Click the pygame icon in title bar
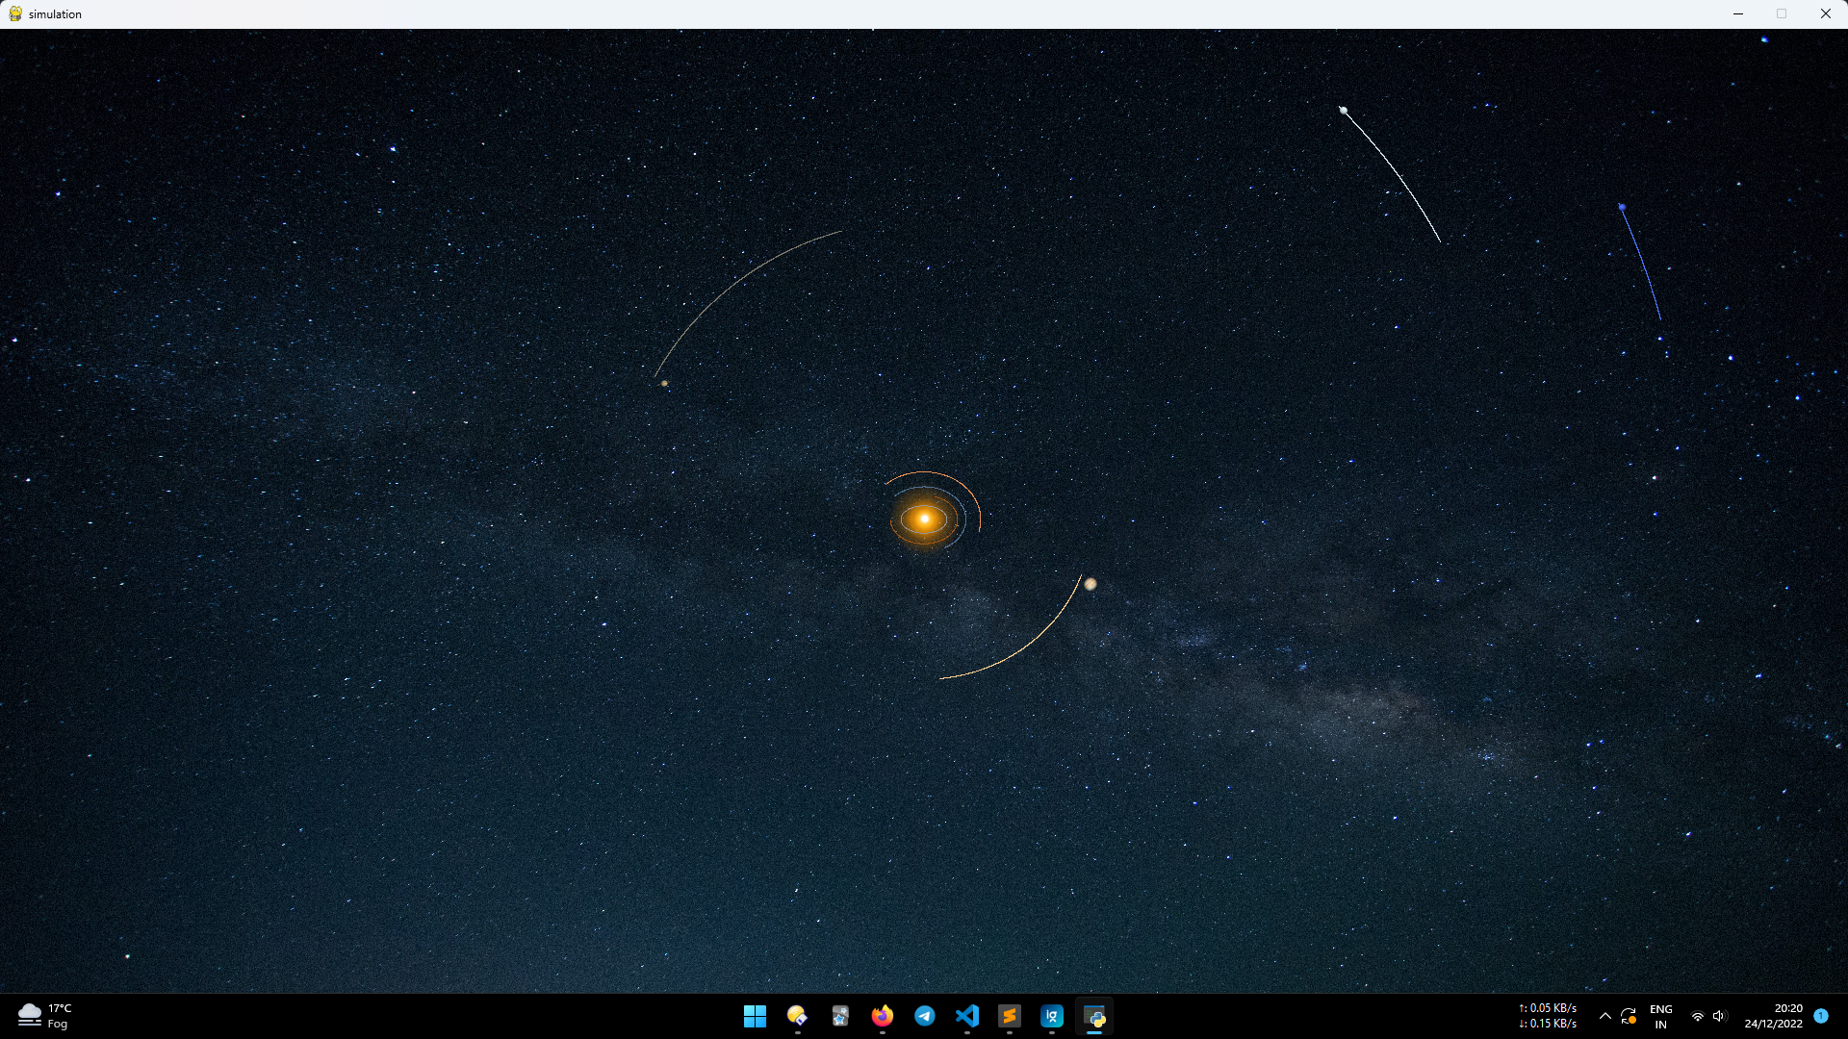The width and height of the screenshot is (1848, 1039). [15, 13]
